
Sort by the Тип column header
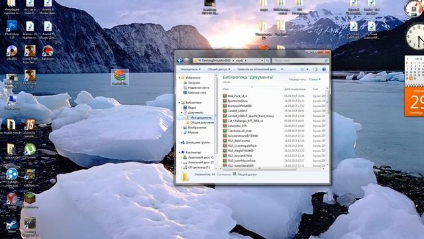coord(316,89)
